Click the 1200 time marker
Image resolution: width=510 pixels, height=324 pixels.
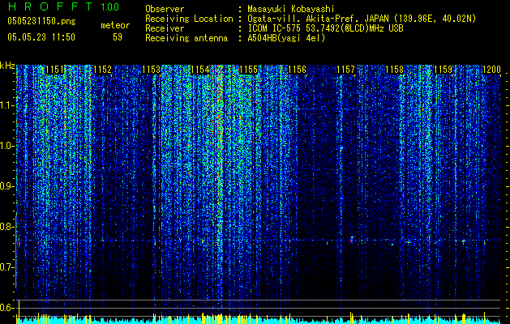click(x=491, y=70)
